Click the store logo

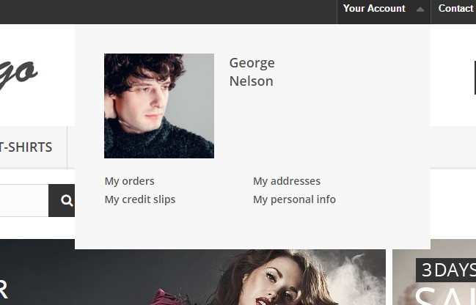[19, 73]
